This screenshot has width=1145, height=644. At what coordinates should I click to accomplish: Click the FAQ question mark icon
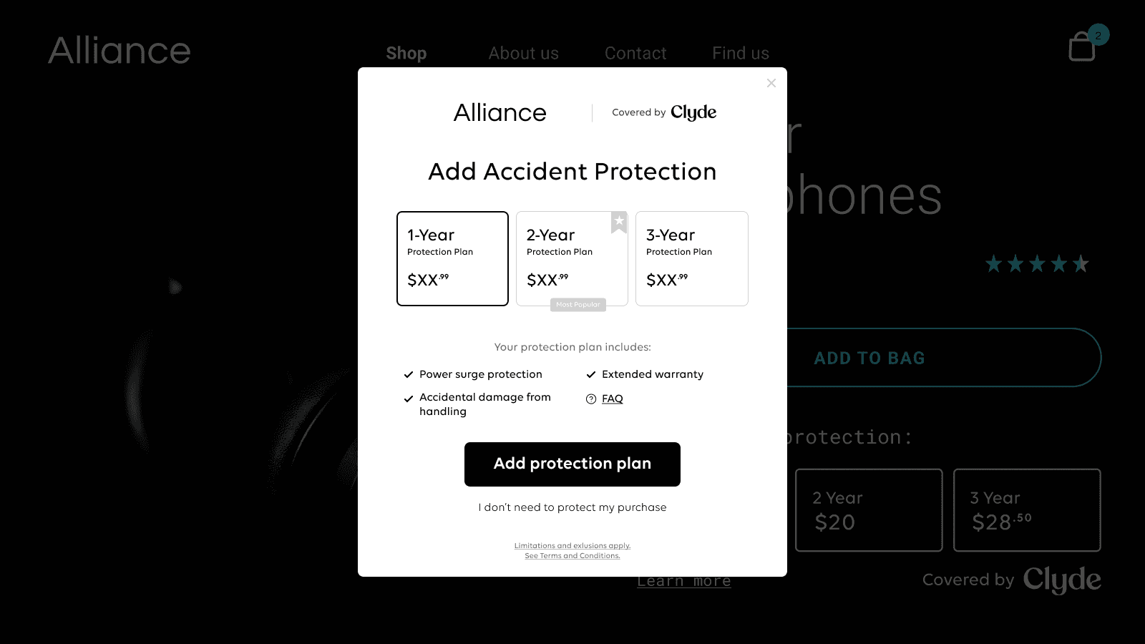[590, 399]
